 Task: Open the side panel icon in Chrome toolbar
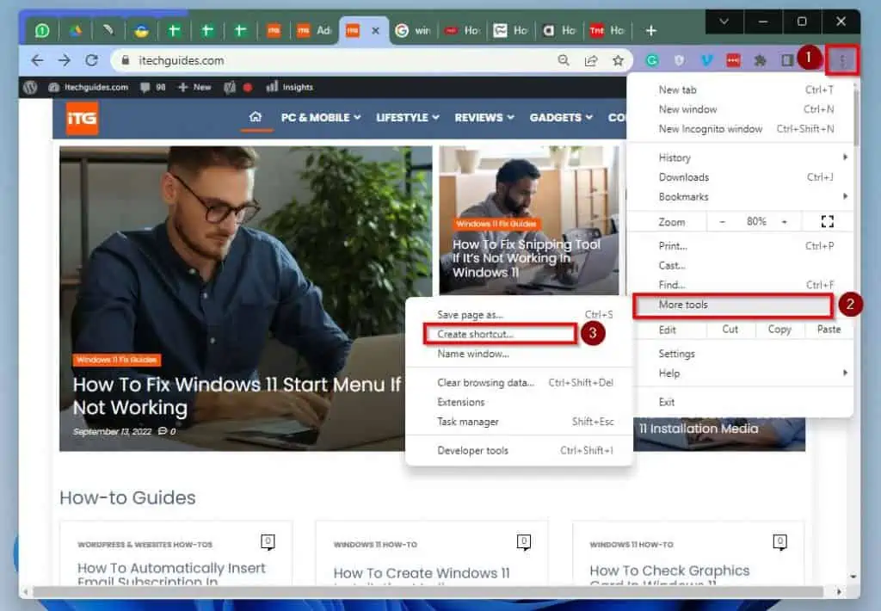click(x=786, y=60)
